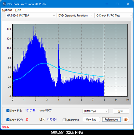Click the cyan average curve peak near 3

pos(45,63)
